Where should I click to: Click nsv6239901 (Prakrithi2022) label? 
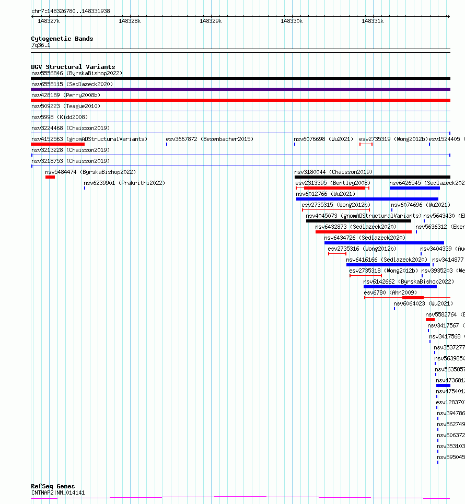click(x=124, y=183)
